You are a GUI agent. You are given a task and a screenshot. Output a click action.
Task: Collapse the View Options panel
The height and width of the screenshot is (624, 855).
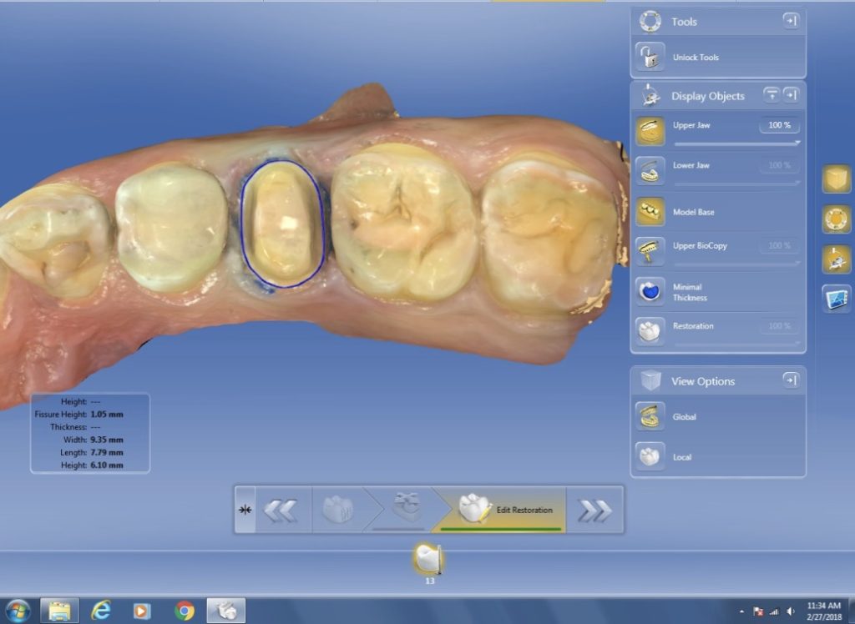pyautogui.click(x=790, y=380)
